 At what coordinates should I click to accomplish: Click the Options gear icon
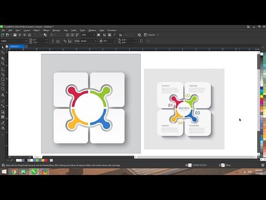[x=140, y=35]
